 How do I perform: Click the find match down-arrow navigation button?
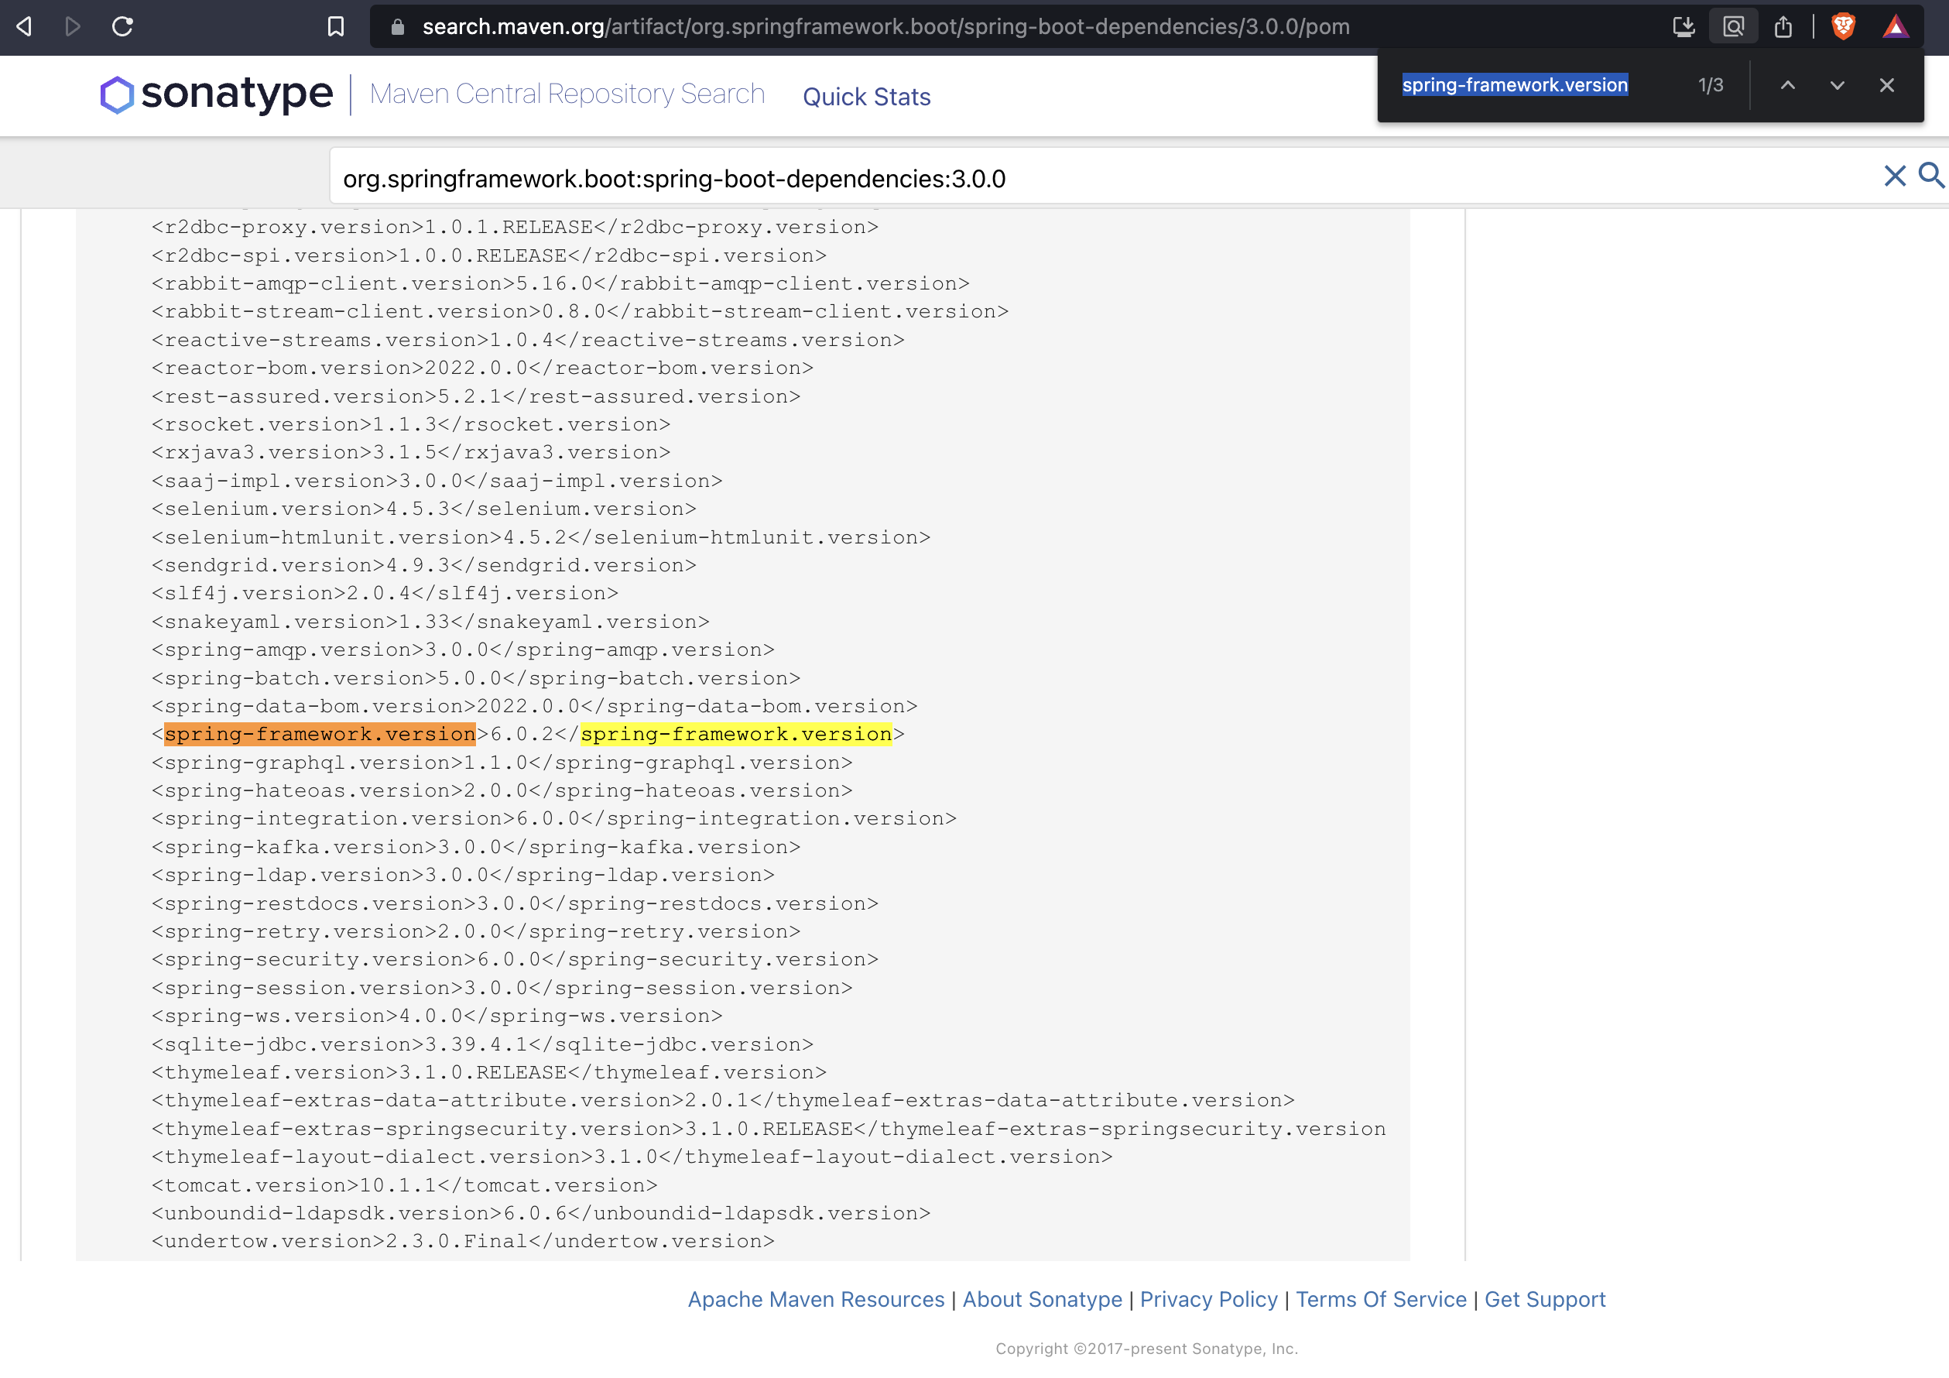point(1836,85)
